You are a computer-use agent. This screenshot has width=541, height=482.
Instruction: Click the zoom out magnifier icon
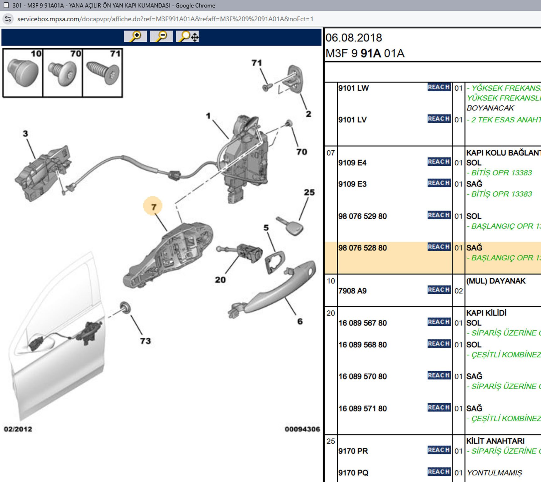pyautogui.click(x=161, y=36)
